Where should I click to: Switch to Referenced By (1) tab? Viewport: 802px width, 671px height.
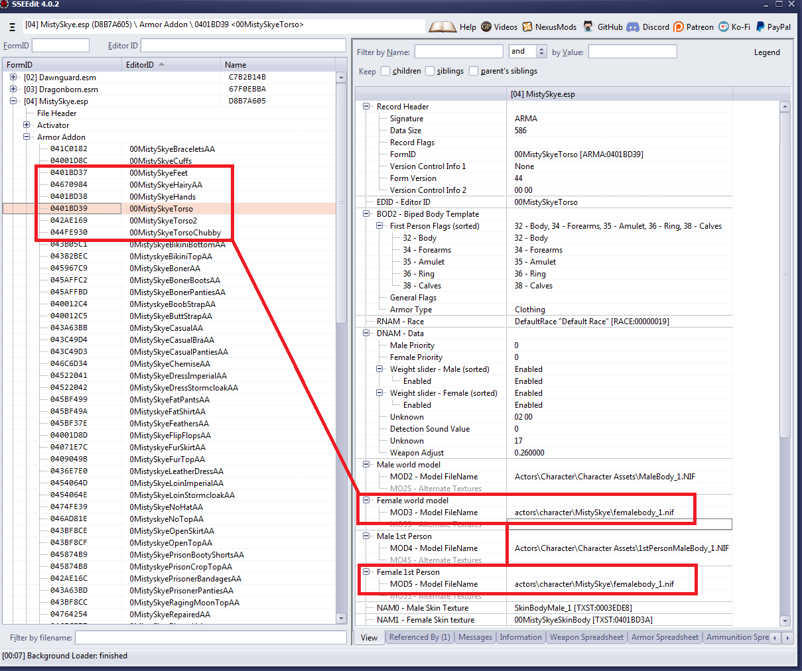coord(419,637)
